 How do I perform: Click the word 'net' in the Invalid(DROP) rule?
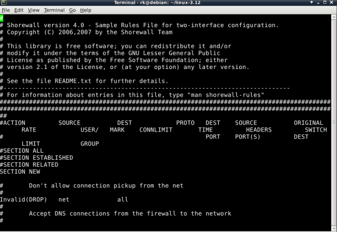(x=64, y=199)
